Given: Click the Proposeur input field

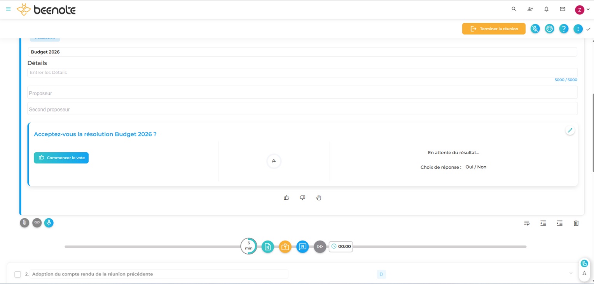Looking at the screenshot, I should pyautogui.click(x=302, y=93).
